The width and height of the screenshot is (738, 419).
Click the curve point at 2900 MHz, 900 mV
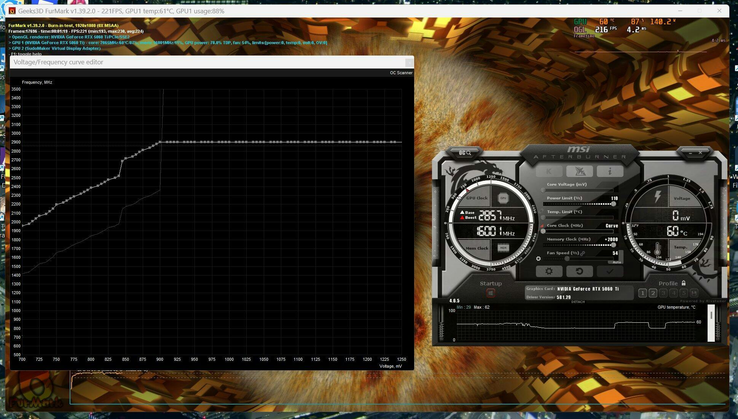(160, 142)
